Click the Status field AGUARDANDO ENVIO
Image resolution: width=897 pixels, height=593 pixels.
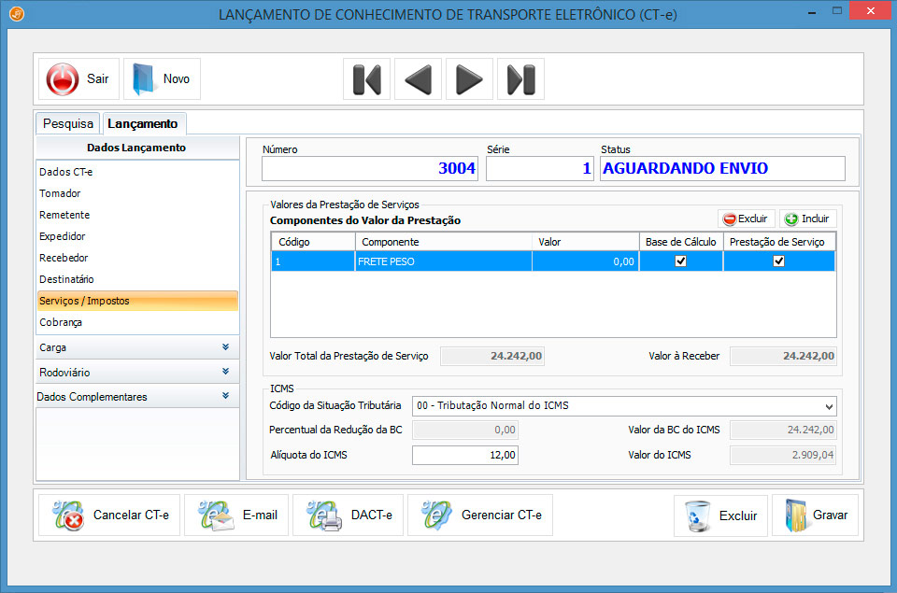(722, 169)
